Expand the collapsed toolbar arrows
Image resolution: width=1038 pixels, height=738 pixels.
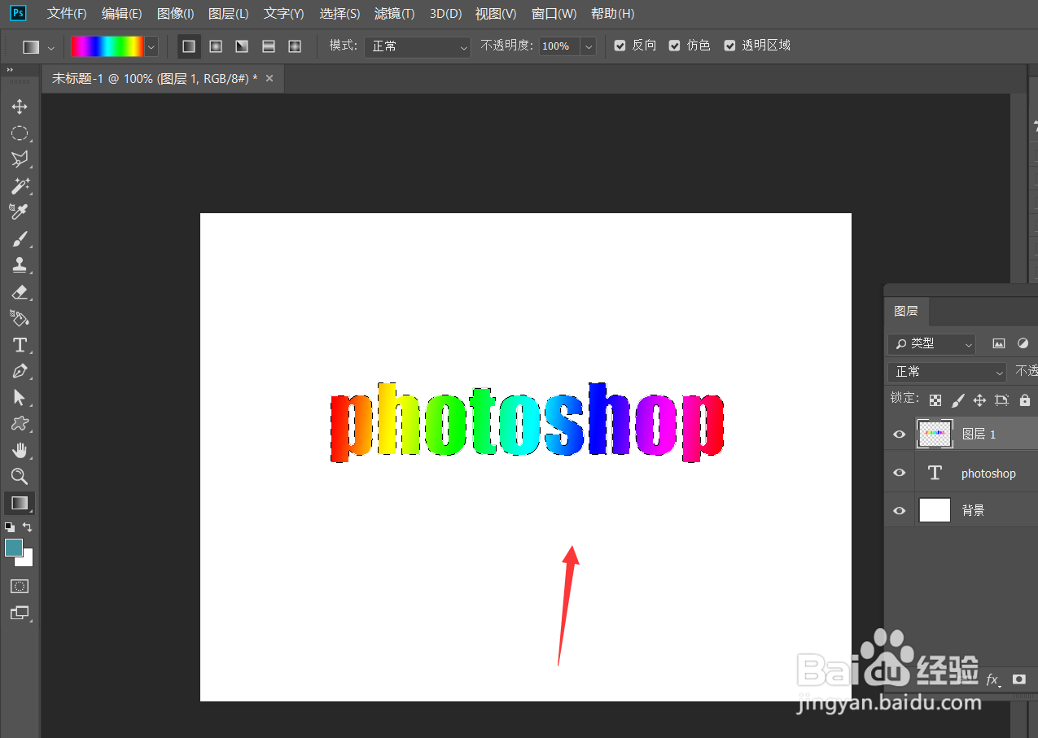(x=11, y=71)
